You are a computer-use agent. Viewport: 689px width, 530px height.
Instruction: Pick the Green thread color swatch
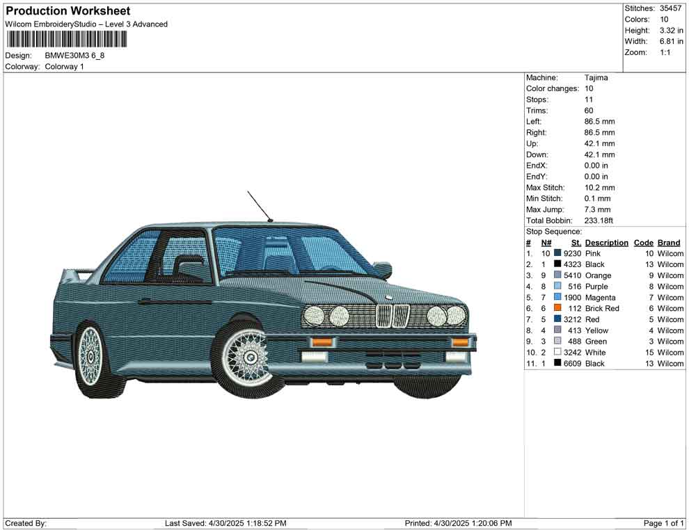(x=557, y=342)
